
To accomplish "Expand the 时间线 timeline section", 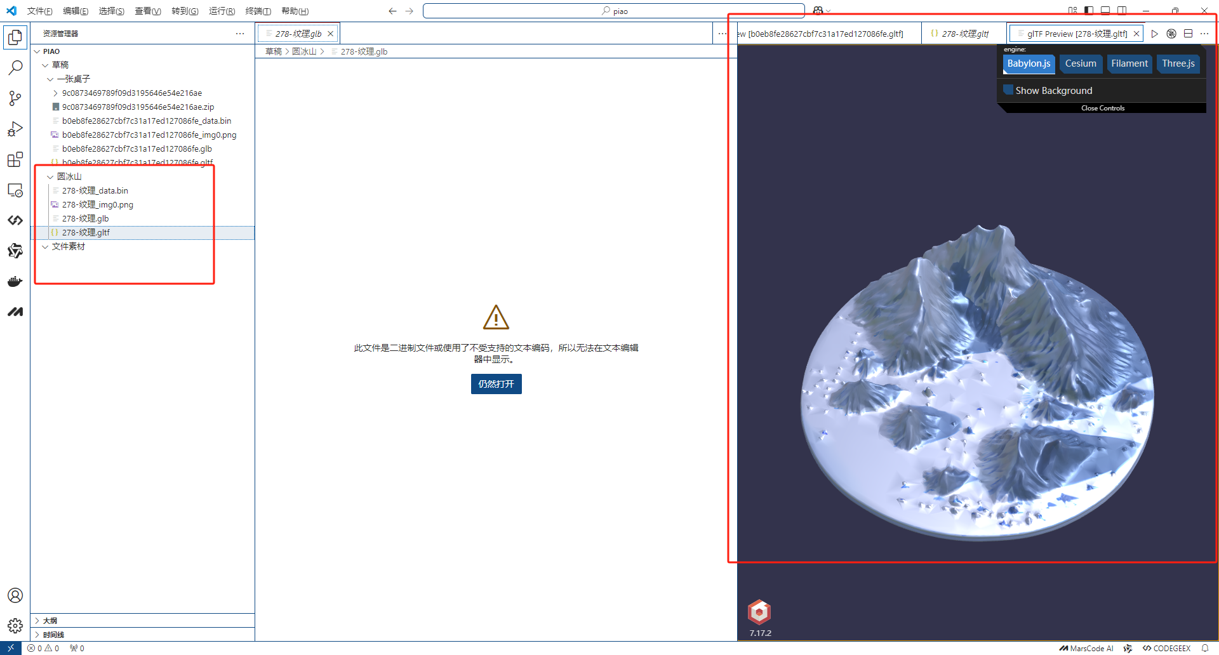I will 53,635.
